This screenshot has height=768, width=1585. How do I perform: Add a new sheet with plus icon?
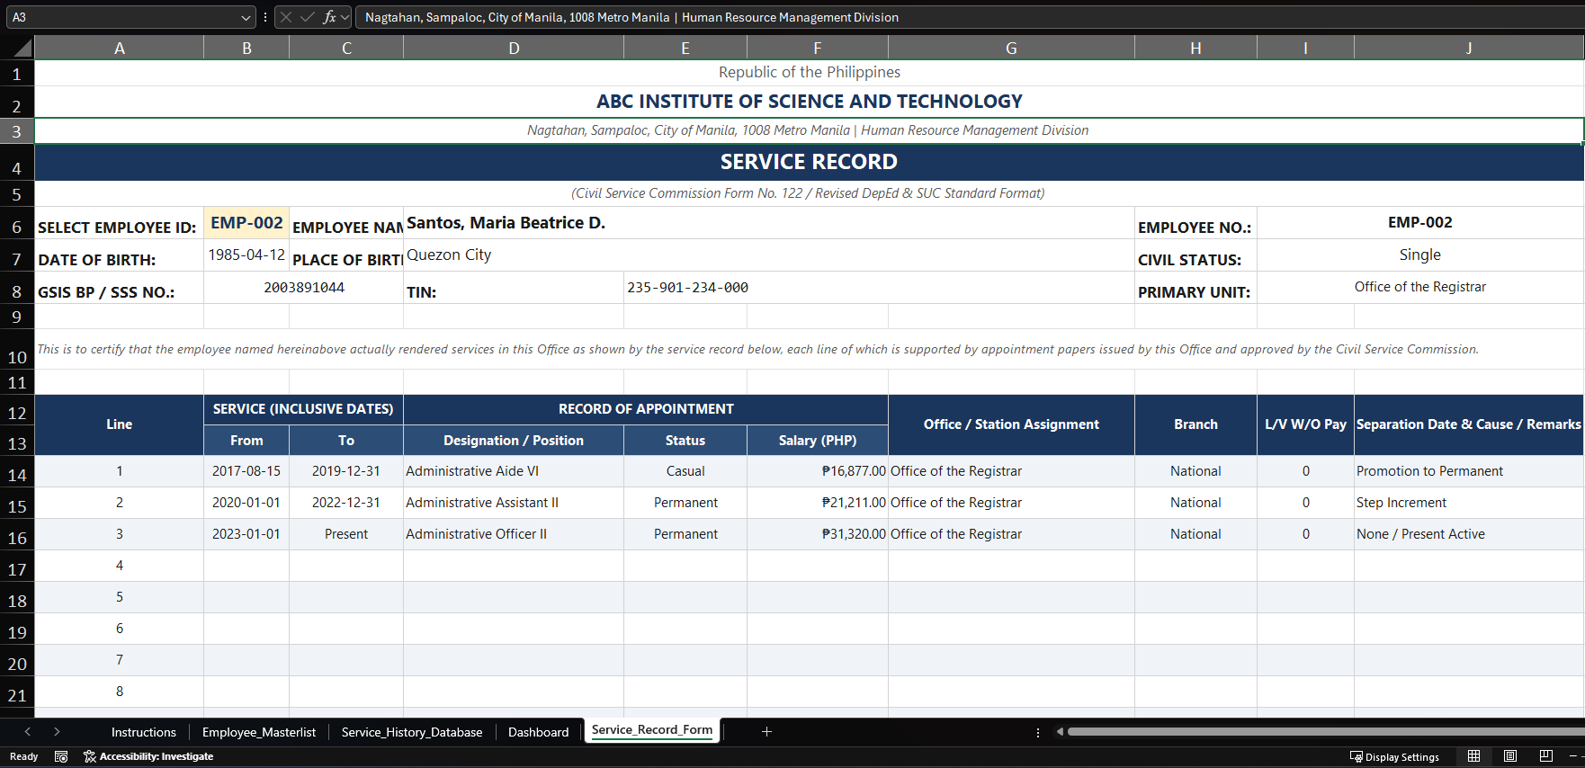[766, 732]
